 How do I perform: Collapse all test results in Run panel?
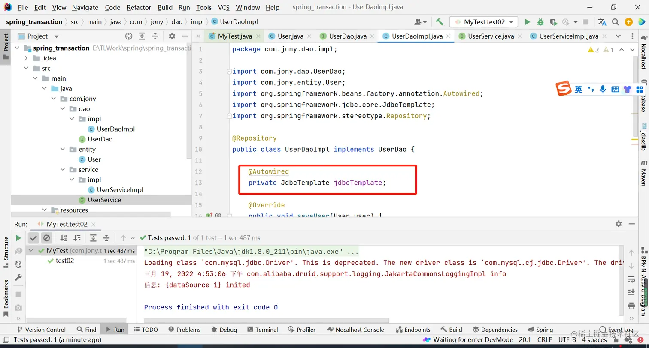pos(106,238)
